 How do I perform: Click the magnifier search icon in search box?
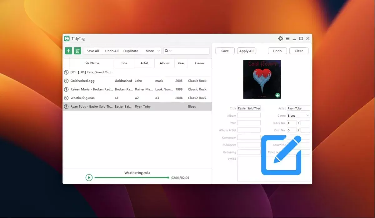pyautogui.click(x=167, y=51)
